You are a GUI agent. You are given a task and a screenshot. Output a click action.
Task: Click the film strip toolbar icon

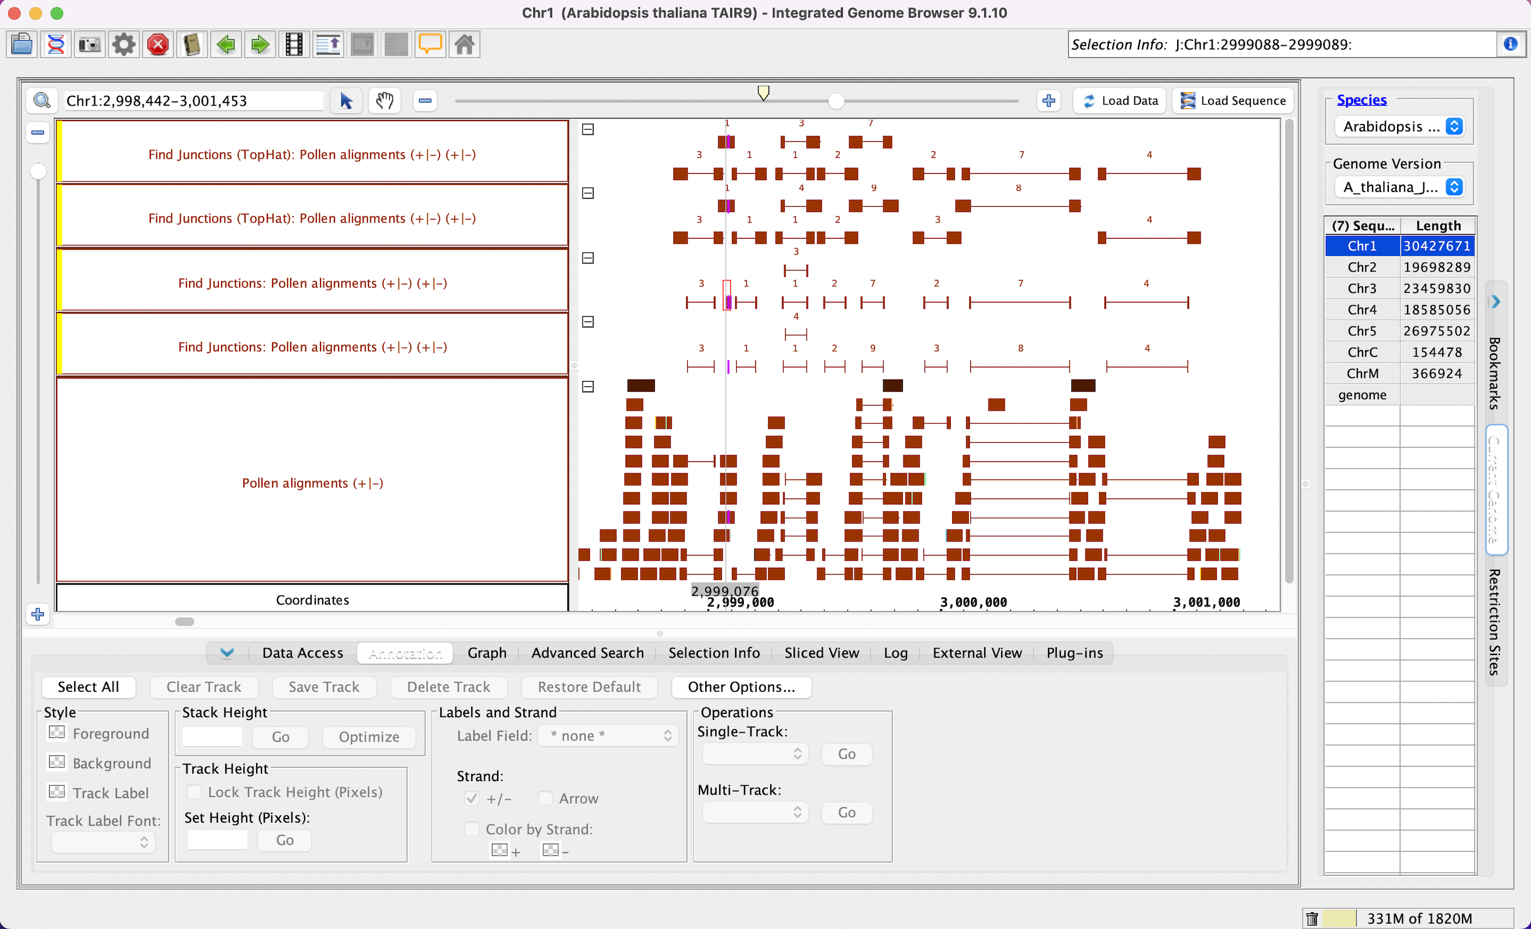294,45
